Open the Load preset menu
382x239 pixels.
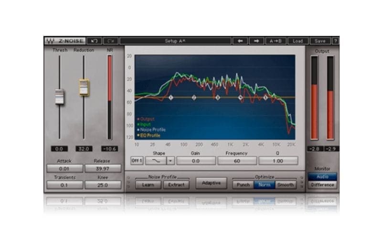pos(298,41)
